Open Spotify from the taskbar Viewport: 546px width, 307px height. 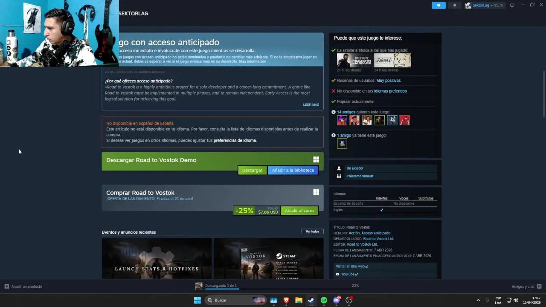[324, 300]
